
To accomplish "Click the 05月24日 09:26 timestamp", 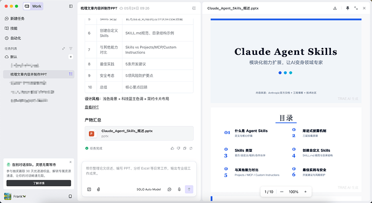I will (136, 8).
